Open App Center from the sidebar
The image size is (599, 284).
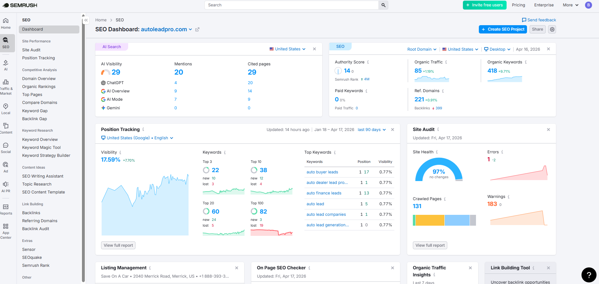click(6, 231)
